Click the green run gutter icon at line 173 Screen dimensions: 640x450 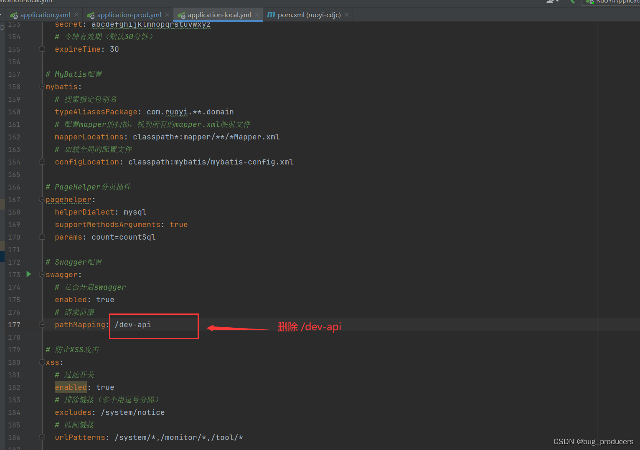point(29,274)
